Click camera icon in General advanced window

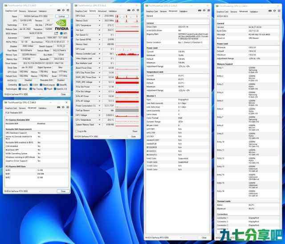coord(199,11)
